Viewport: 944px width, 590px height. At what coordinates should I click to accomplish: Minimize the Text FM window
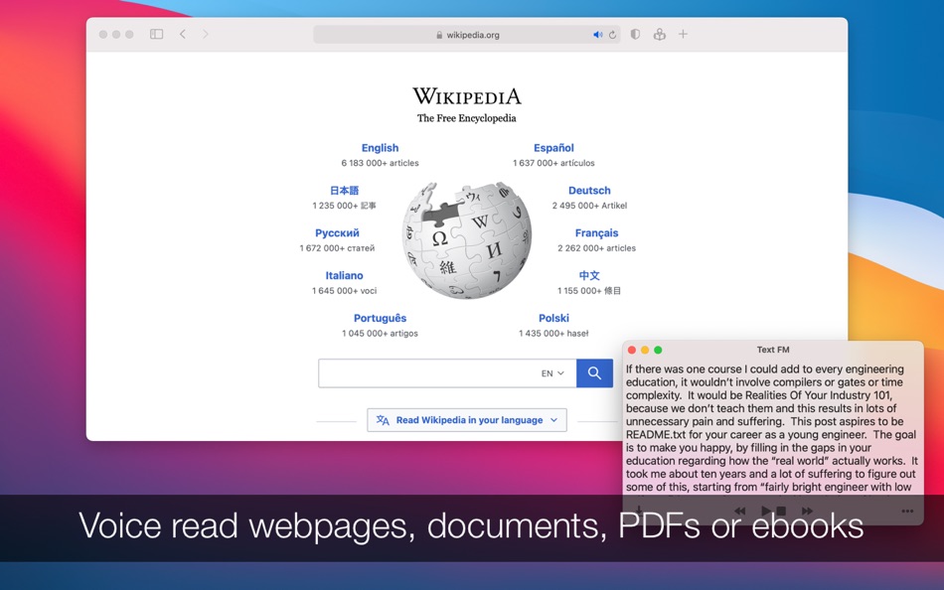pyautogui.click(x=645, y=350)
